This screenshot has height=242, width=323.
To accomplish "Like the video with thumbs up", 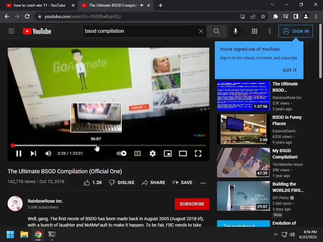I will tap(93, 182).
